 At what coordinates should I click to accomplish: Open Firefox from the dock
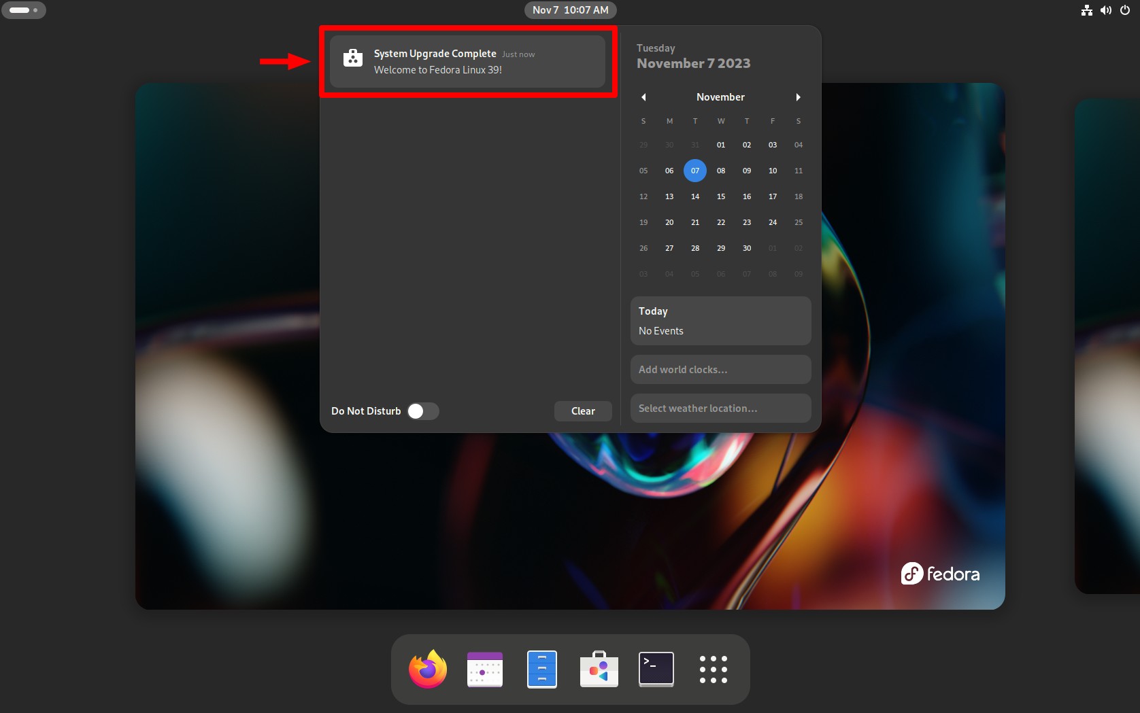428,669
